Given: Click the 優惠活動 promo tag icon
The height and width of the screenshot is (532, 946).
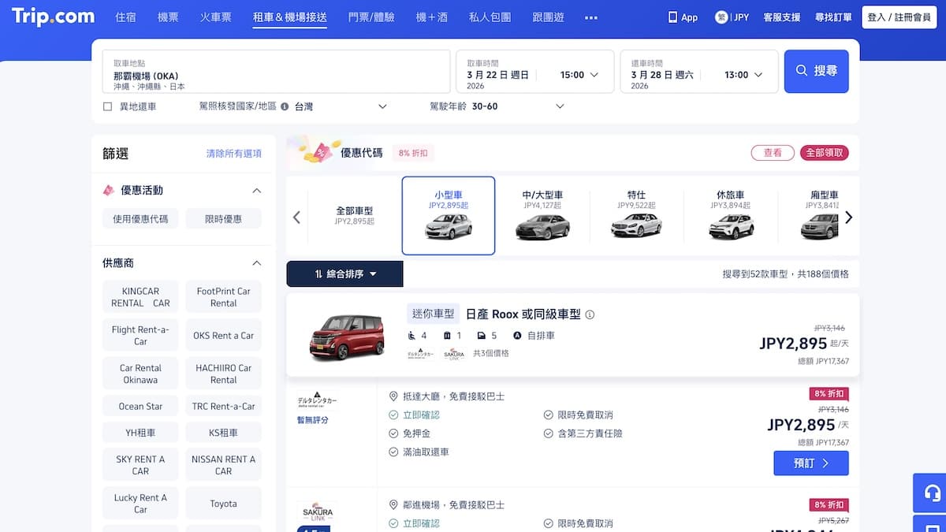Looking at the screenshot, I should click(x=109, y=190).
